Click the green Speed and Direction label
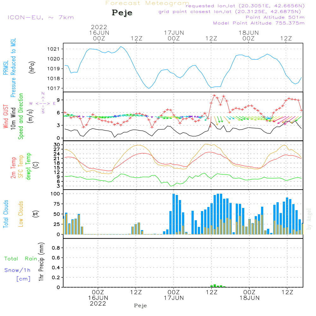The height and width of the screenshot is (316, 316). (21, 116)
